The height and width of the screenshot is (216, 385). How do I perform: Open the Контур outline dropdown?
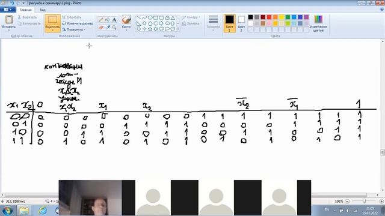click(191, 17)
